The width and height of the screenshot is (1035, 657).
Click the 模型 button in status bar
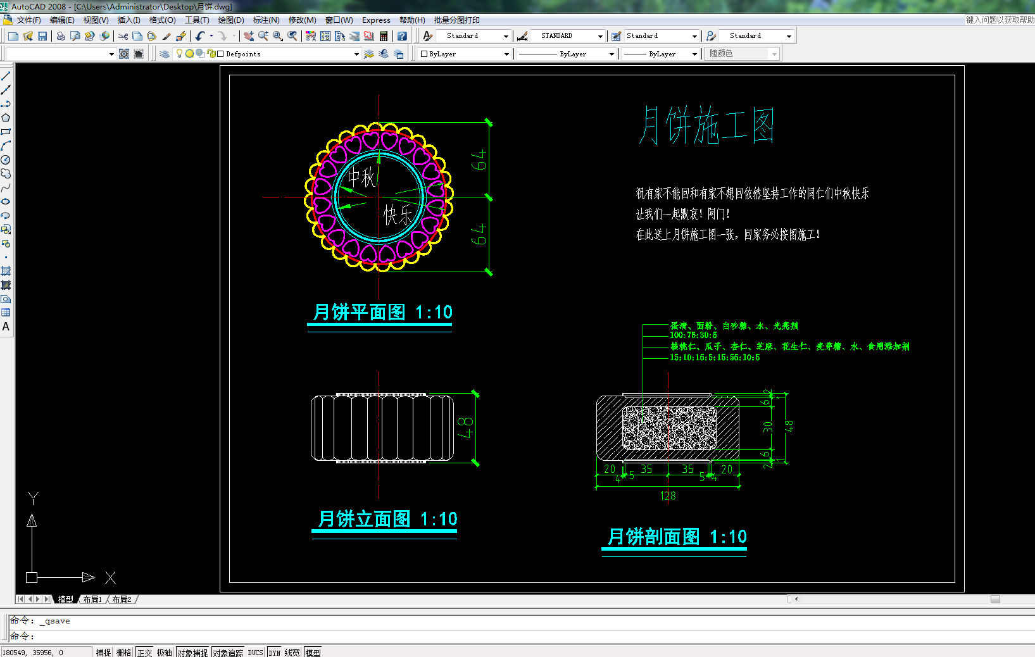tap(313, 653)
